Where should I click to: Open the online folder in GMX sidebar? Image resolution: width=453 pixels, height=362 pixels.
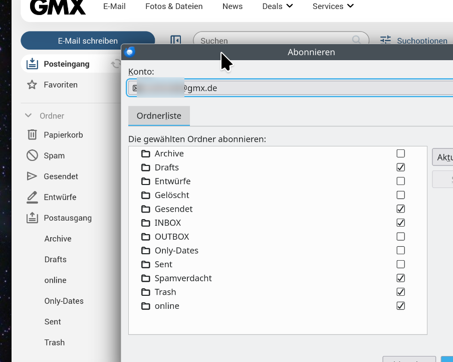point(56,280)
